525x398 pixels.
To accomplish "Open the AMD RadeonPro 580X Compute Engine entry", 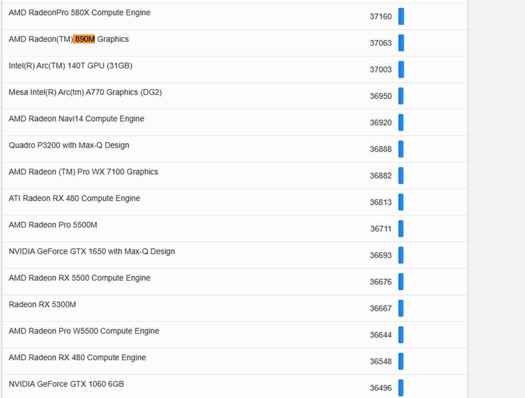I will [x=79, y=13].
